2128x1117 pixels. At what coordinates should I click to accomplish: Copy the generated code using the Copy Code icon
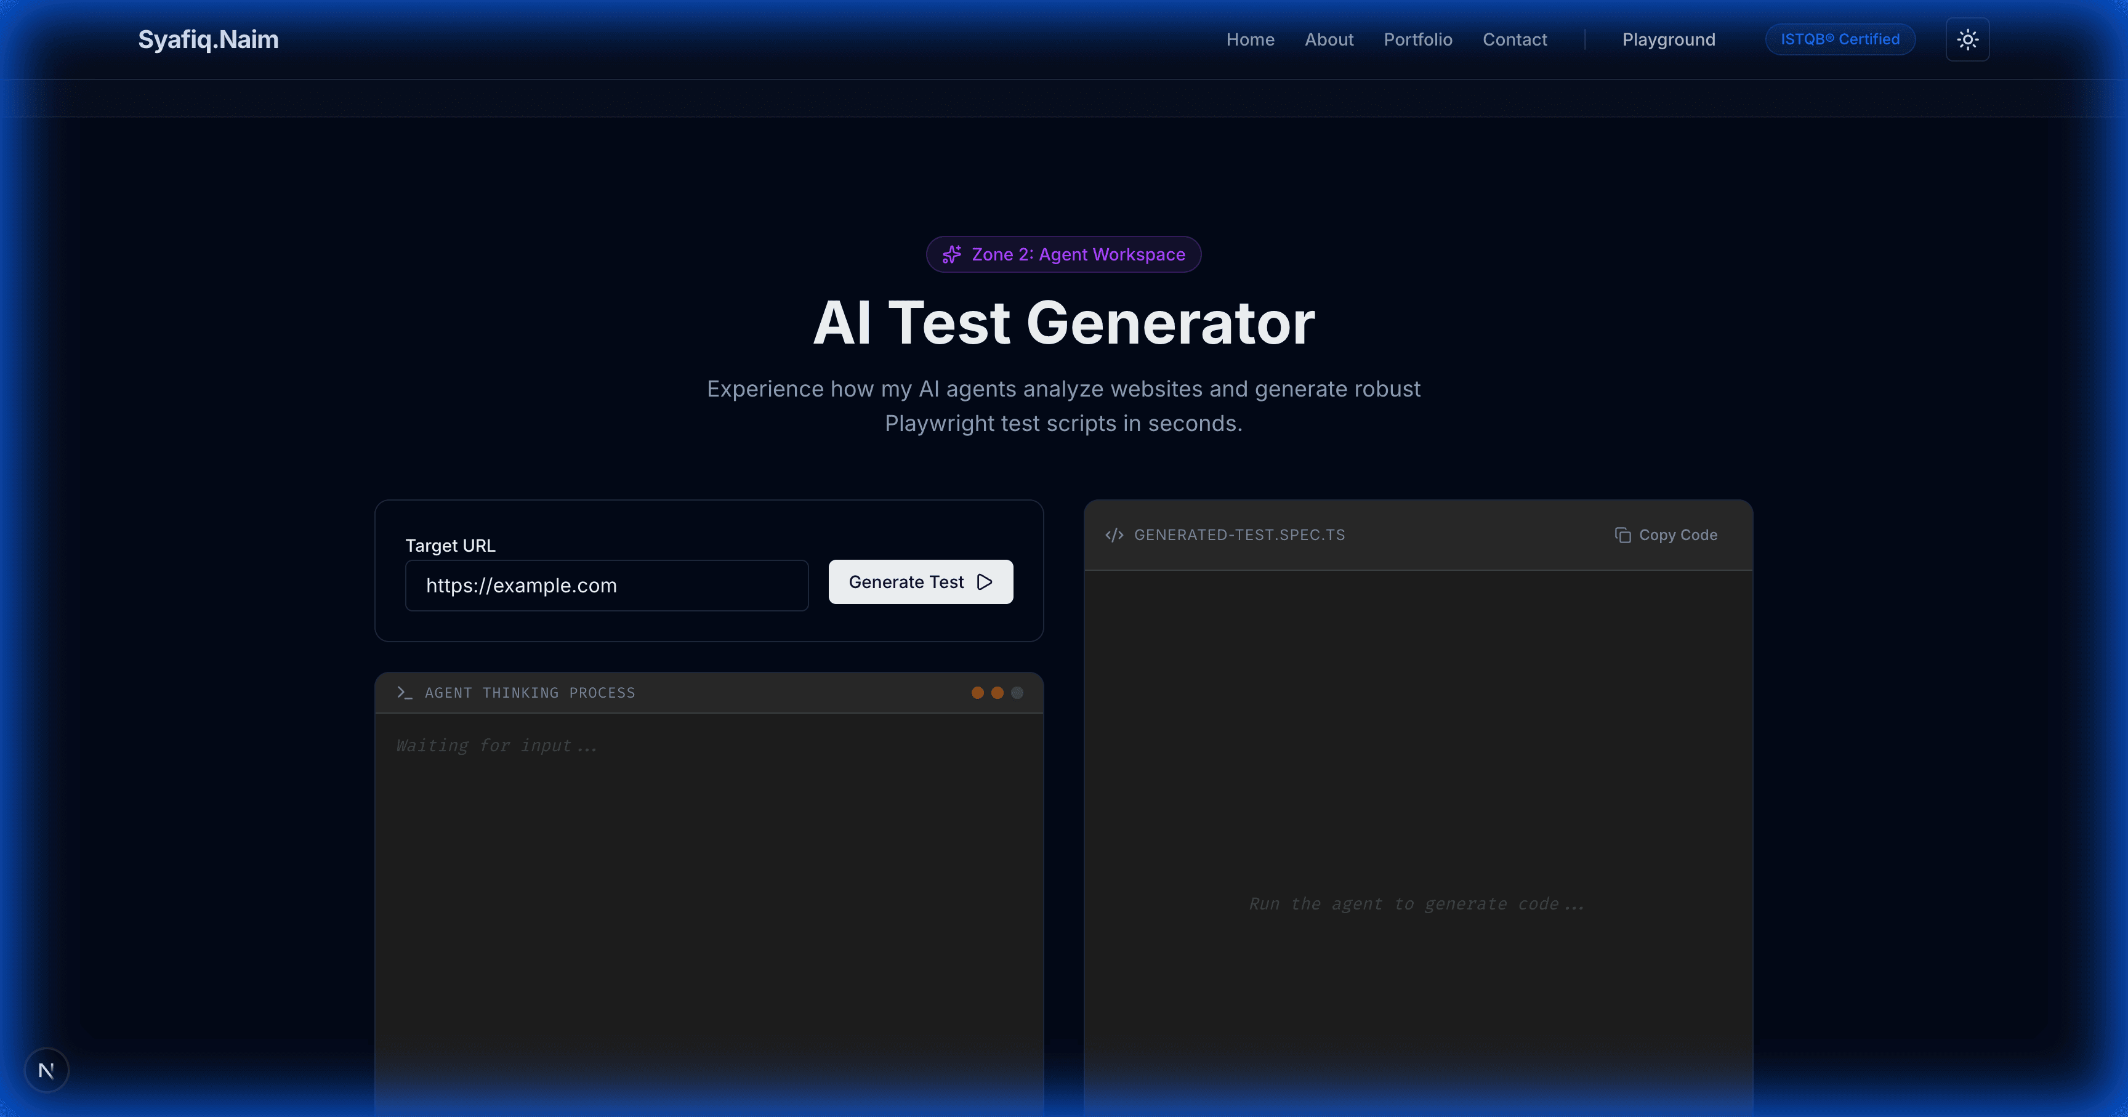click(x=1622, y=534)
